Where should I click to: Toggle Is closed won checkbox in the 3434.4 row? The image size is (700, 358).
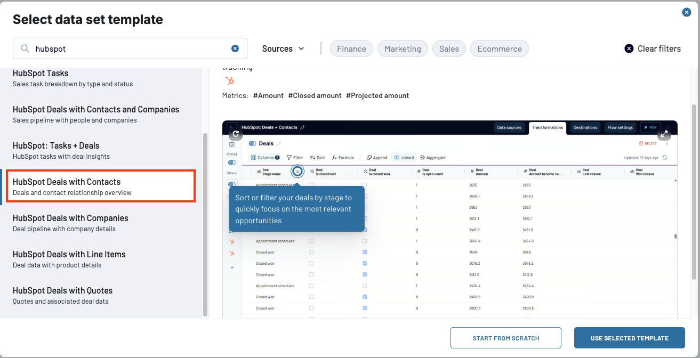[365, 286]
